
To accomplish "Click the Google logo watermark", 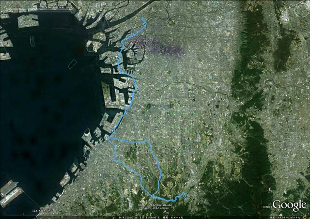I will [x=290, y=205].
